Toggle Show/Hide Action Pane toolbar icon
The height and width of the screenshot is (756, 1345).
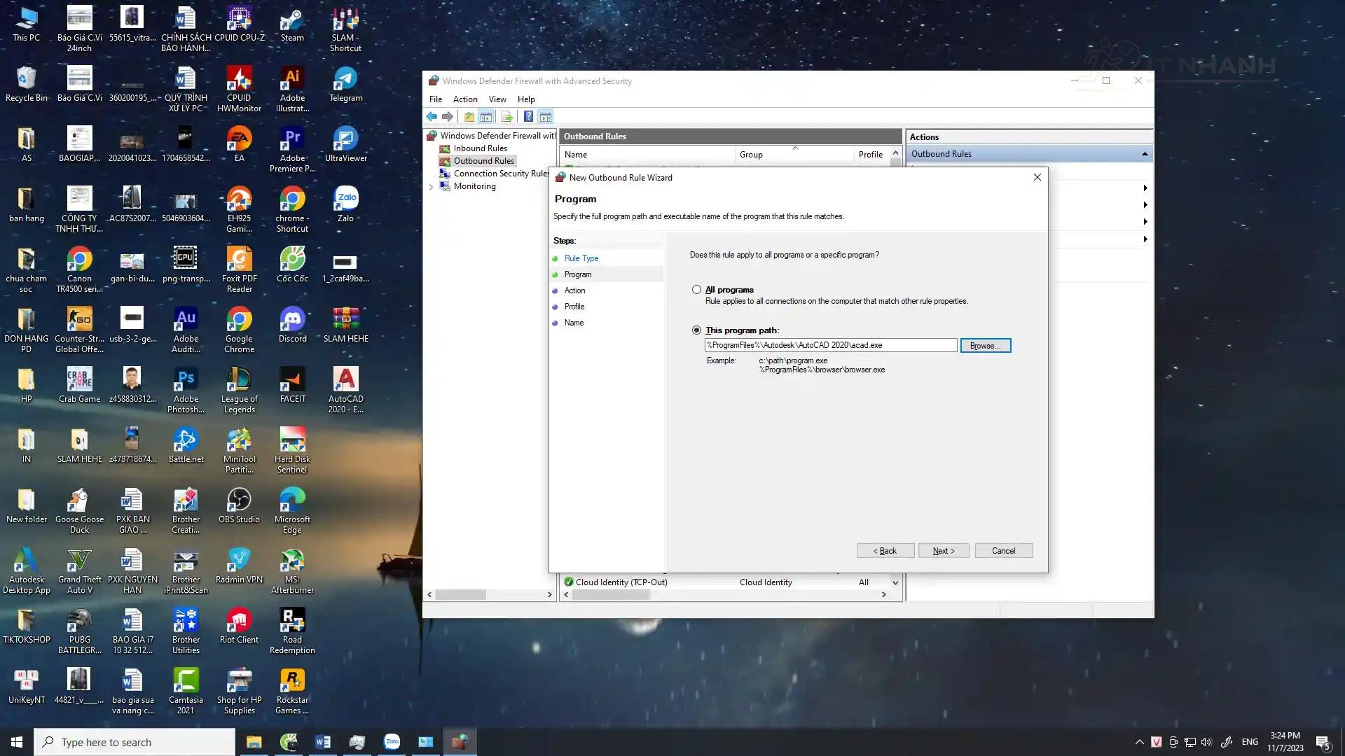546,117
